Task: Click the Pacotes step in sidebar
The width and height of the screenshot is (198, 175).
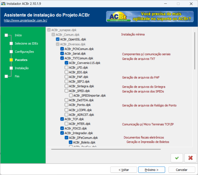Action: point(21,60)
